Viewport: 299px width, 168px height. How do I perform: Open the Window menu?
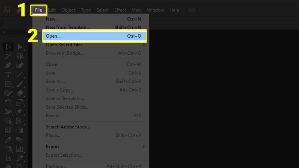pos(155,10)
